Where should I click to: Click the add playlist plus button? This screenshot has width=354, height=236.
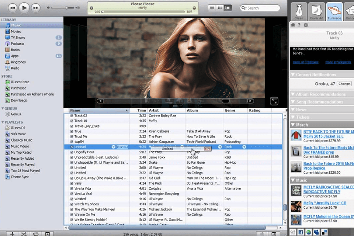tap(12, 234)
